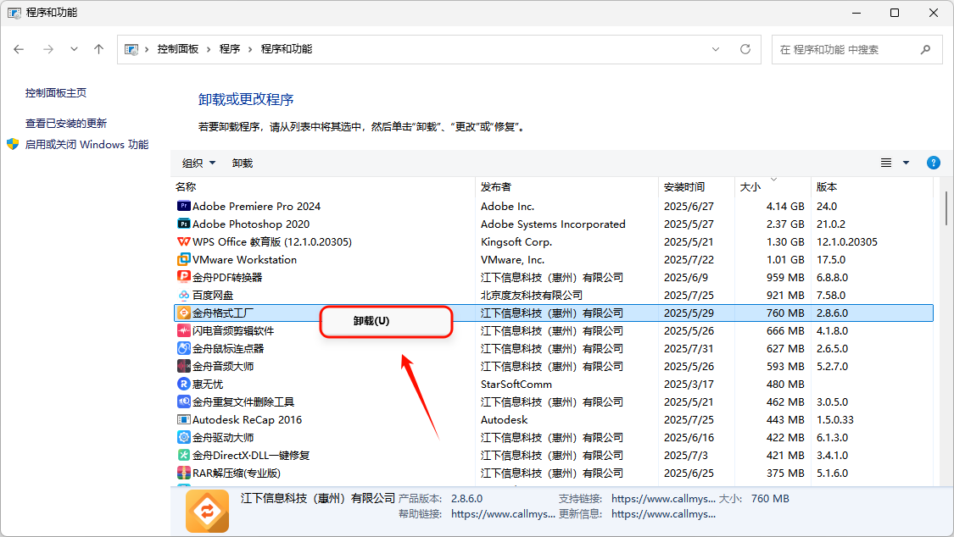Navigate to 程序 in the breadcrumb
Image resolution: width=954 pixels, height=537 pixels.
(x=229, y=49)
